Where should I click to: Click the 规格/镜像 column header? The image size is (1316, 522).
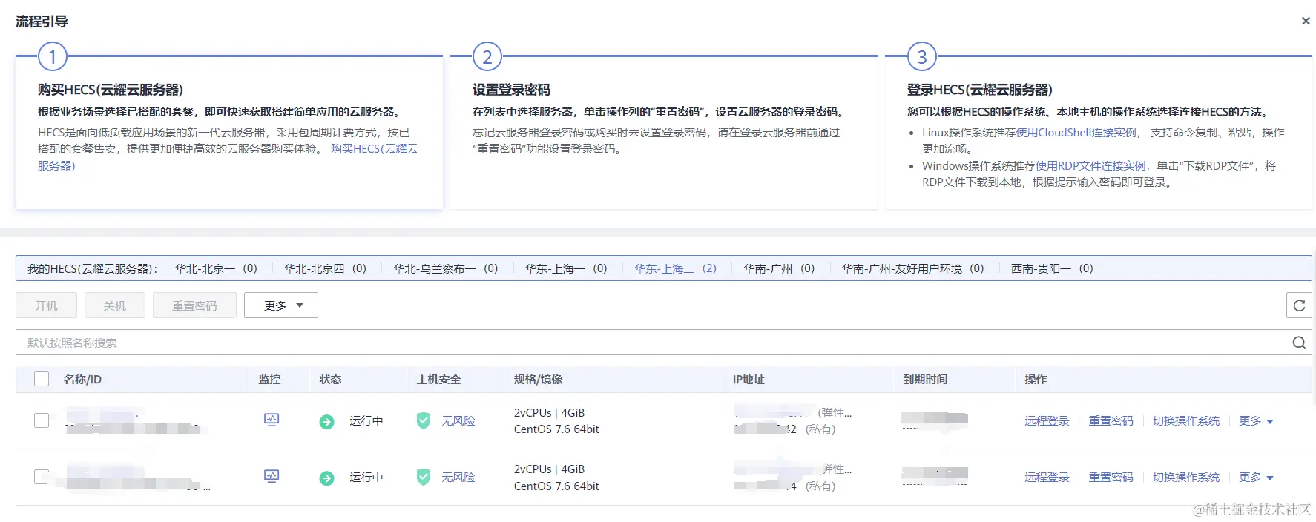point(538,380)
